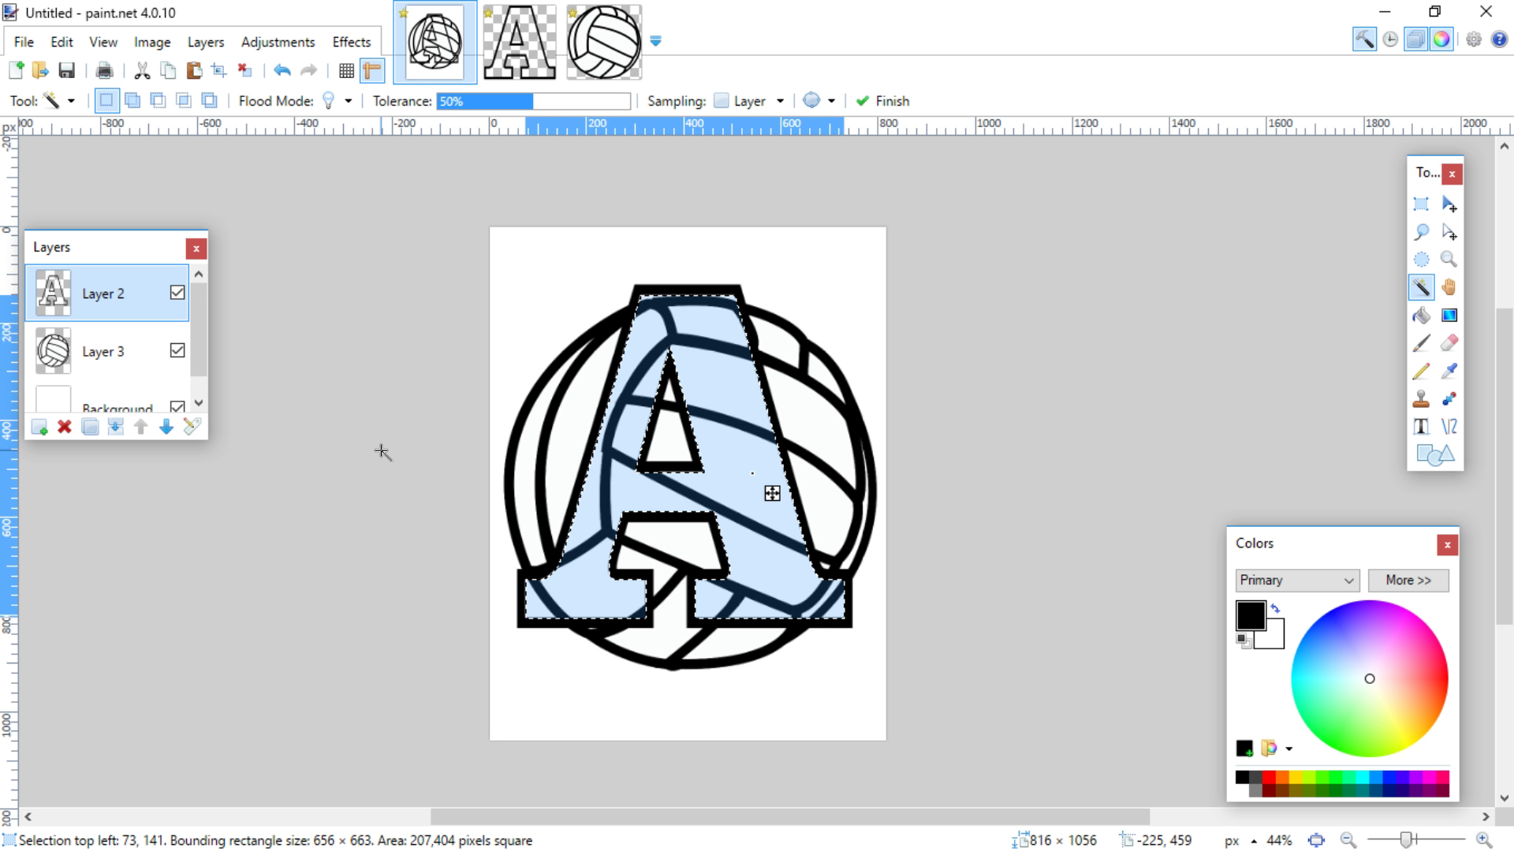Viewport: 1514px width, 852px height.
Task: Select the Paintbrush tool
Action: click(x=1421, y=343)
